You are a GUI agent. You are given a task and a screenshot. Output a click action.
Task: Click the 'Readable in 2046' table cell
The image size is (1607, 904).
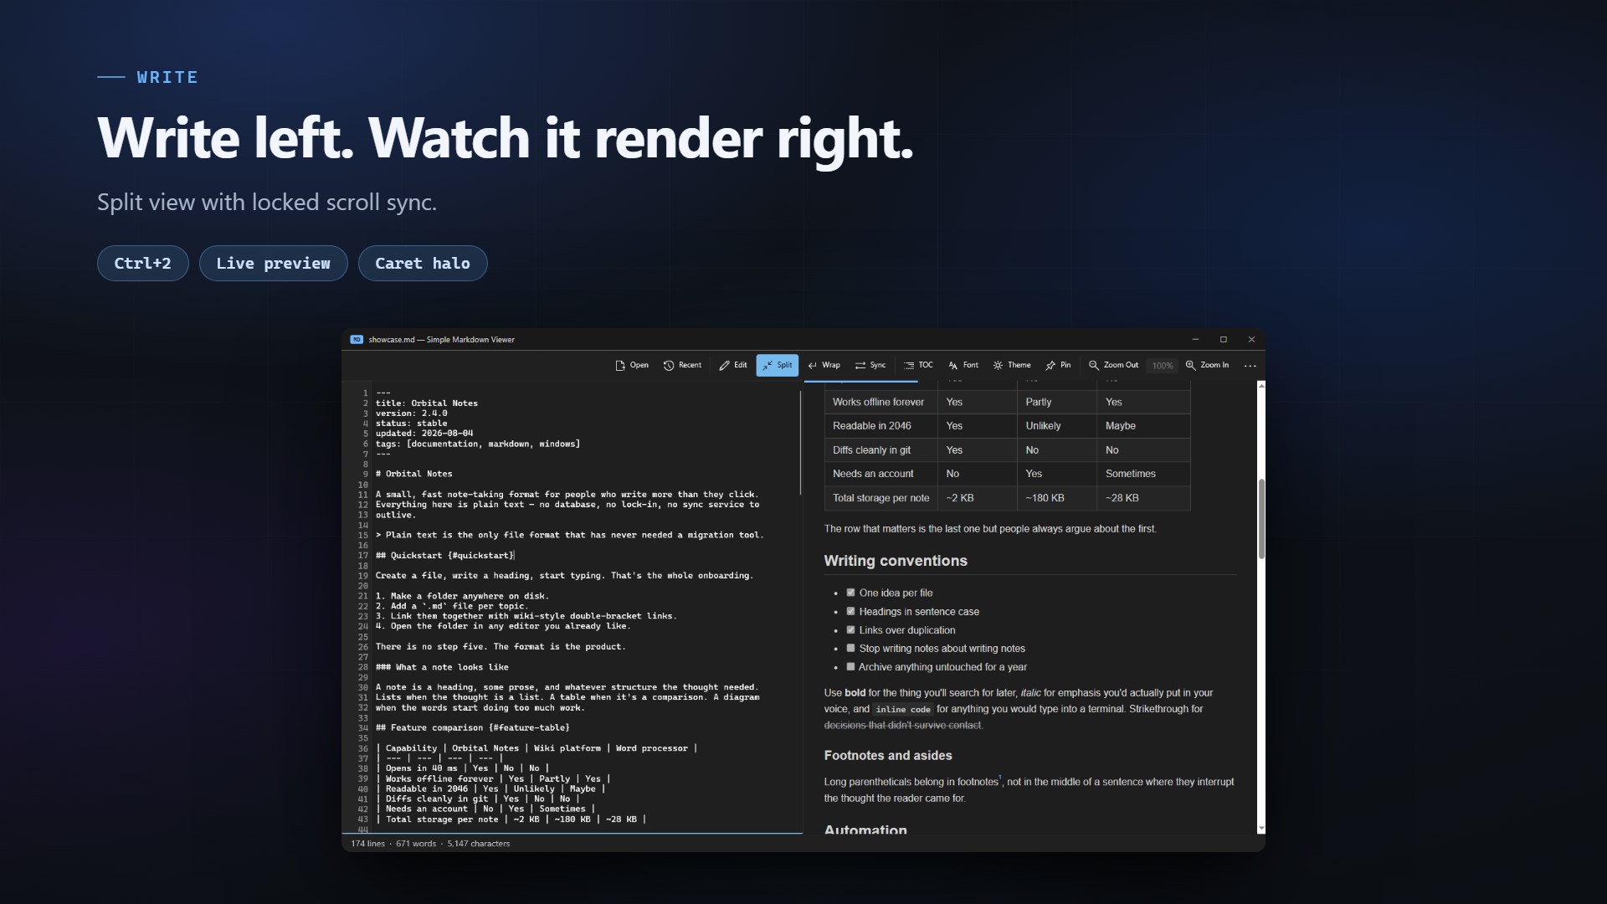(881, 426)
